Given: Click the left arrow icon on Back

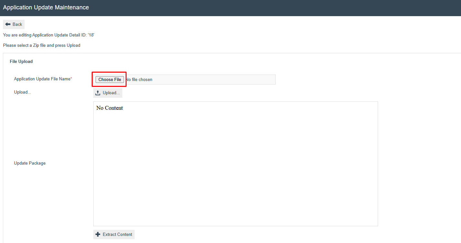Looking at the screenshot, I should [x=8, y=24].
